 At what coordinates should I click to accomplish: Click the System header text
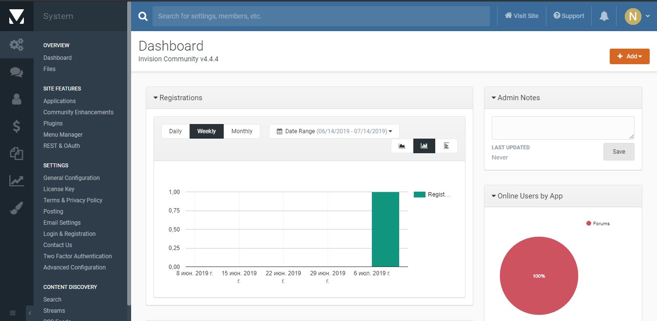click(x=58, y=16)
